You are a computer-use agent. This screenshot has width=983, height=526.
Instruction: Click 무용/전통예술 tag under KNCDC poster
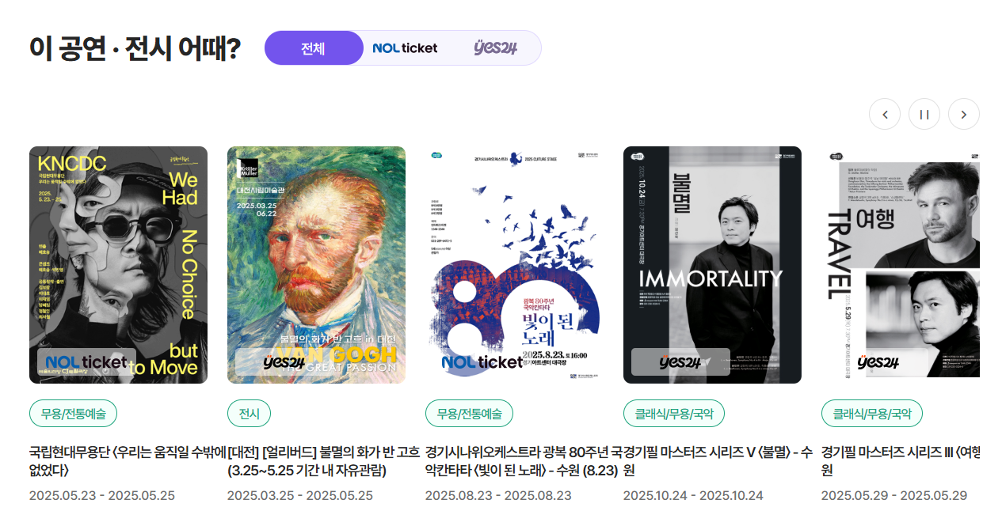[73, 413]
